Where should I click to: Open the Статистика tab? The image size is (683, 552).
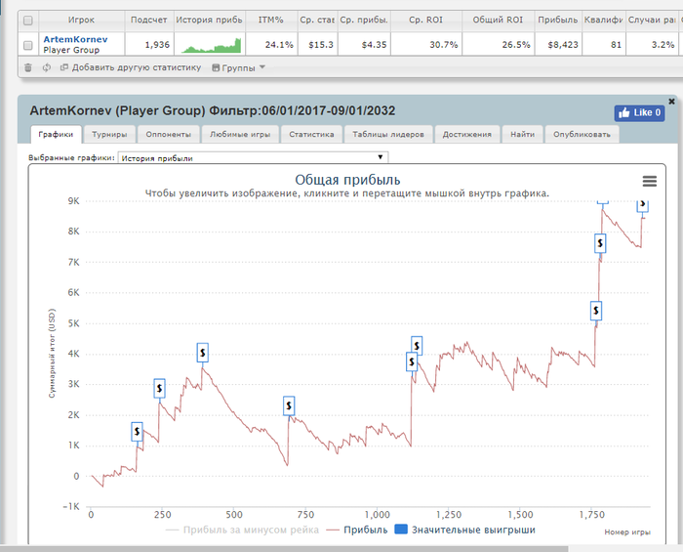[311, 134]
